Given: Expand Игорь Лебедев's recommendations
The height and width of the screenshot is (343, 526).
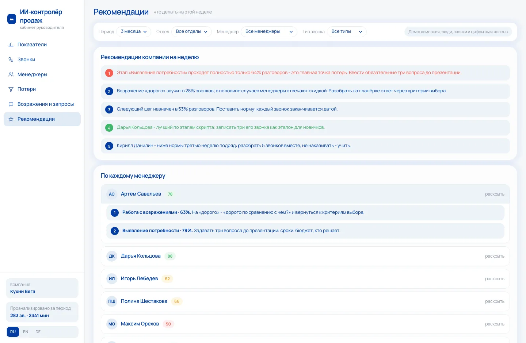Looking at the screenshot, I should [495, 279].
